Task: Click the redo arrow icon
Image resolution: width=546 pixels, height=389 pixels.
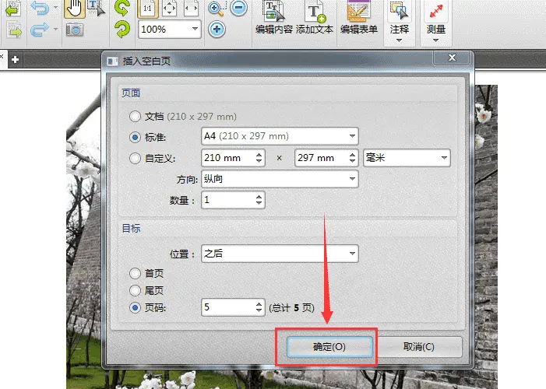Action: point(40,30)
